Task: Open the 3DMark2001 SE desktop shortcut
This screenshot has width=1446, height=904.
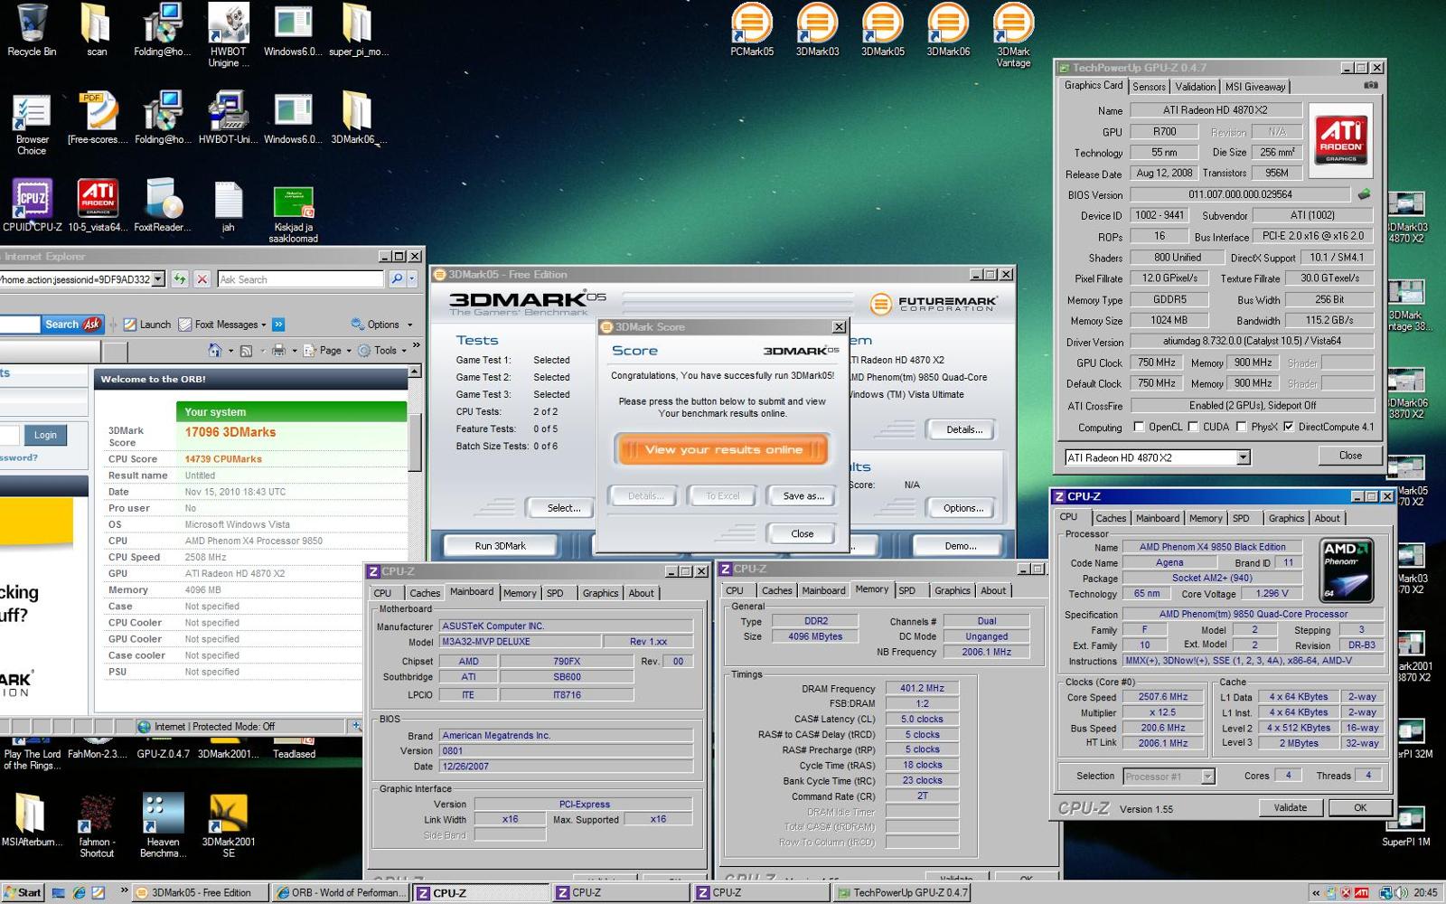Action: (x=228, y=824)
